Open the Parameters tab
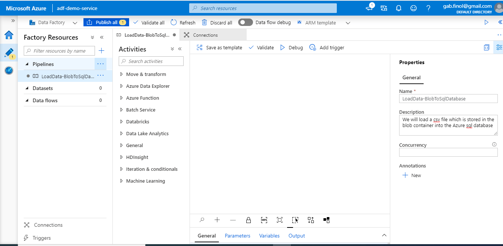This screenshot has width=503, height=246. [x=237, y=236]
